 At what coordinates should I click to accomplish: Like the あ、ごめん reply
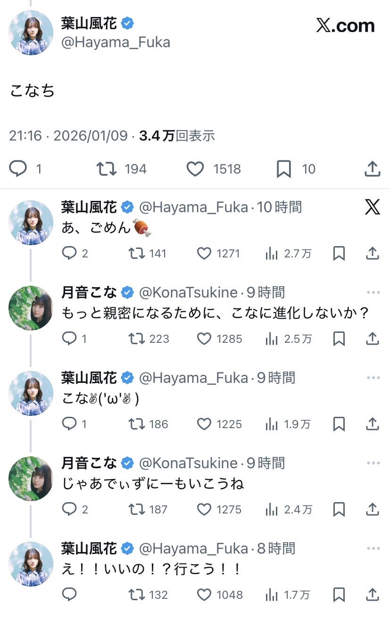point(204,254)
